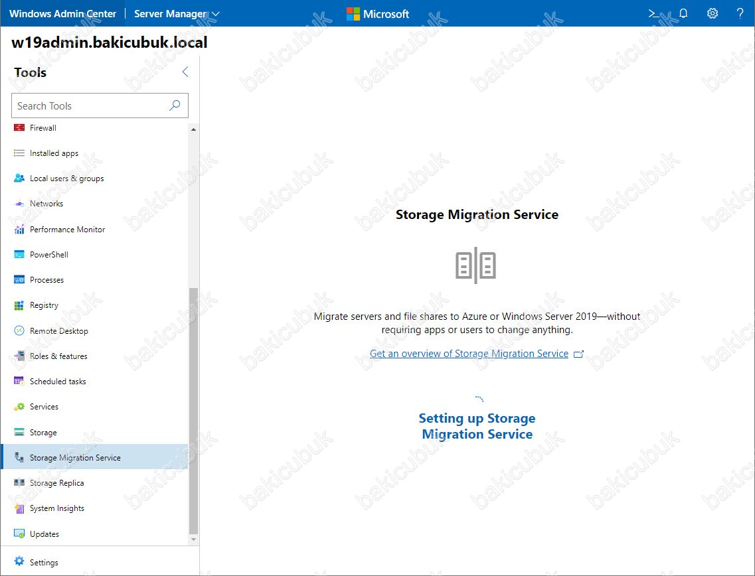Screen dimensions: 755x576
Task: Click the Updates icon
Action: (x=19, y=534)
